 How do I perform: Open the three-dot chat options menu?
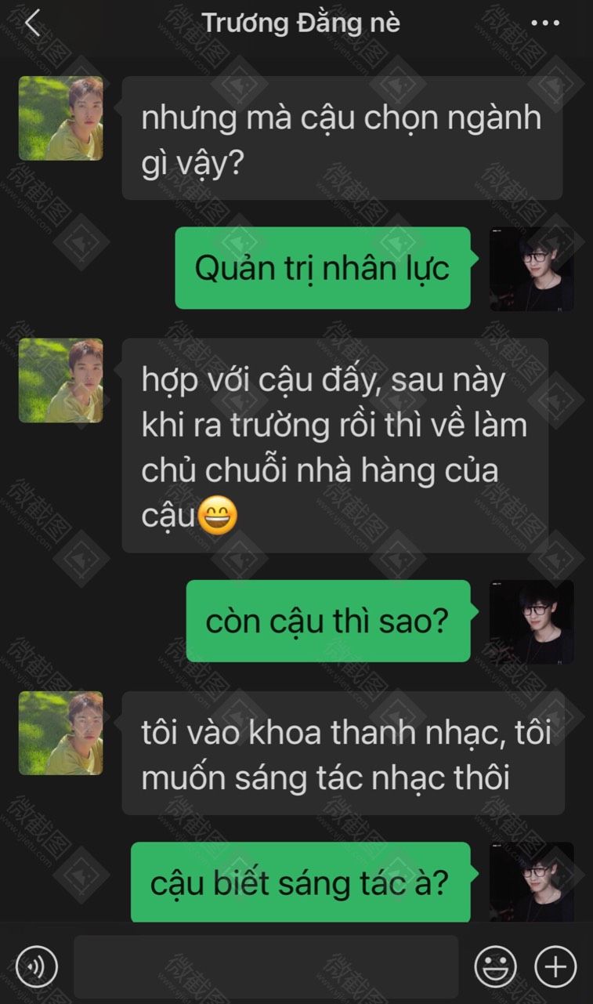(x=545, y=24)
